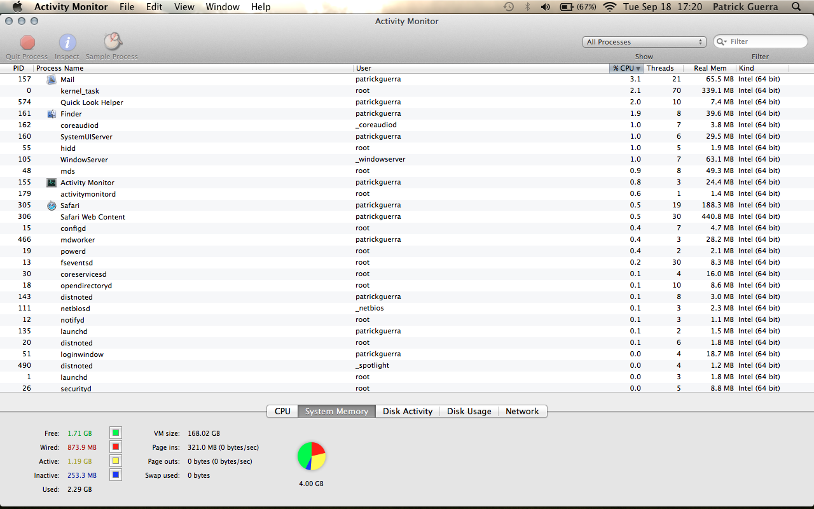Open the Wi-Fi menu bar icon
Viewport: 814px width, 509px height.
click(x=610, y=7)
